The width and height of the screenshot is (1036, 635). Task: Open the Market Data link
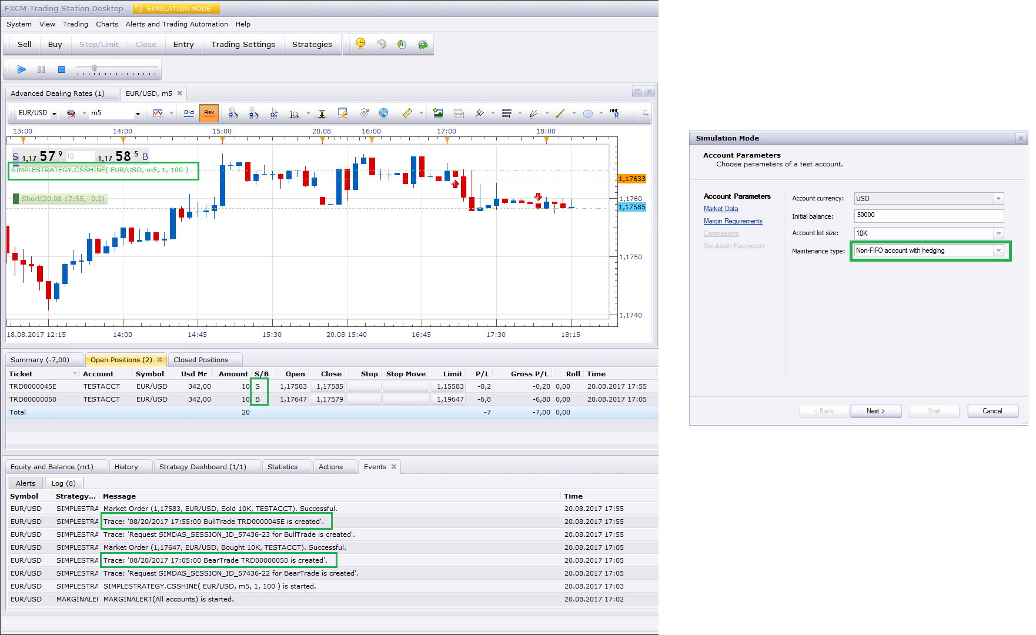(x=721, y=209)
